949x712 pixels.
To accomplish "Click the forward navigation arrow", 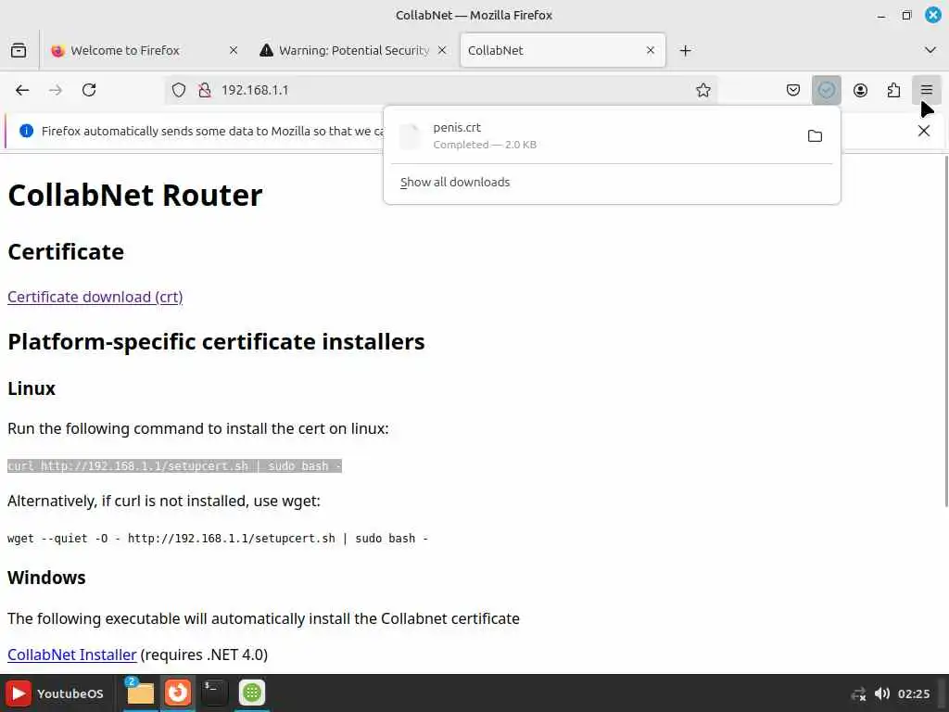I will pos(56,90).
